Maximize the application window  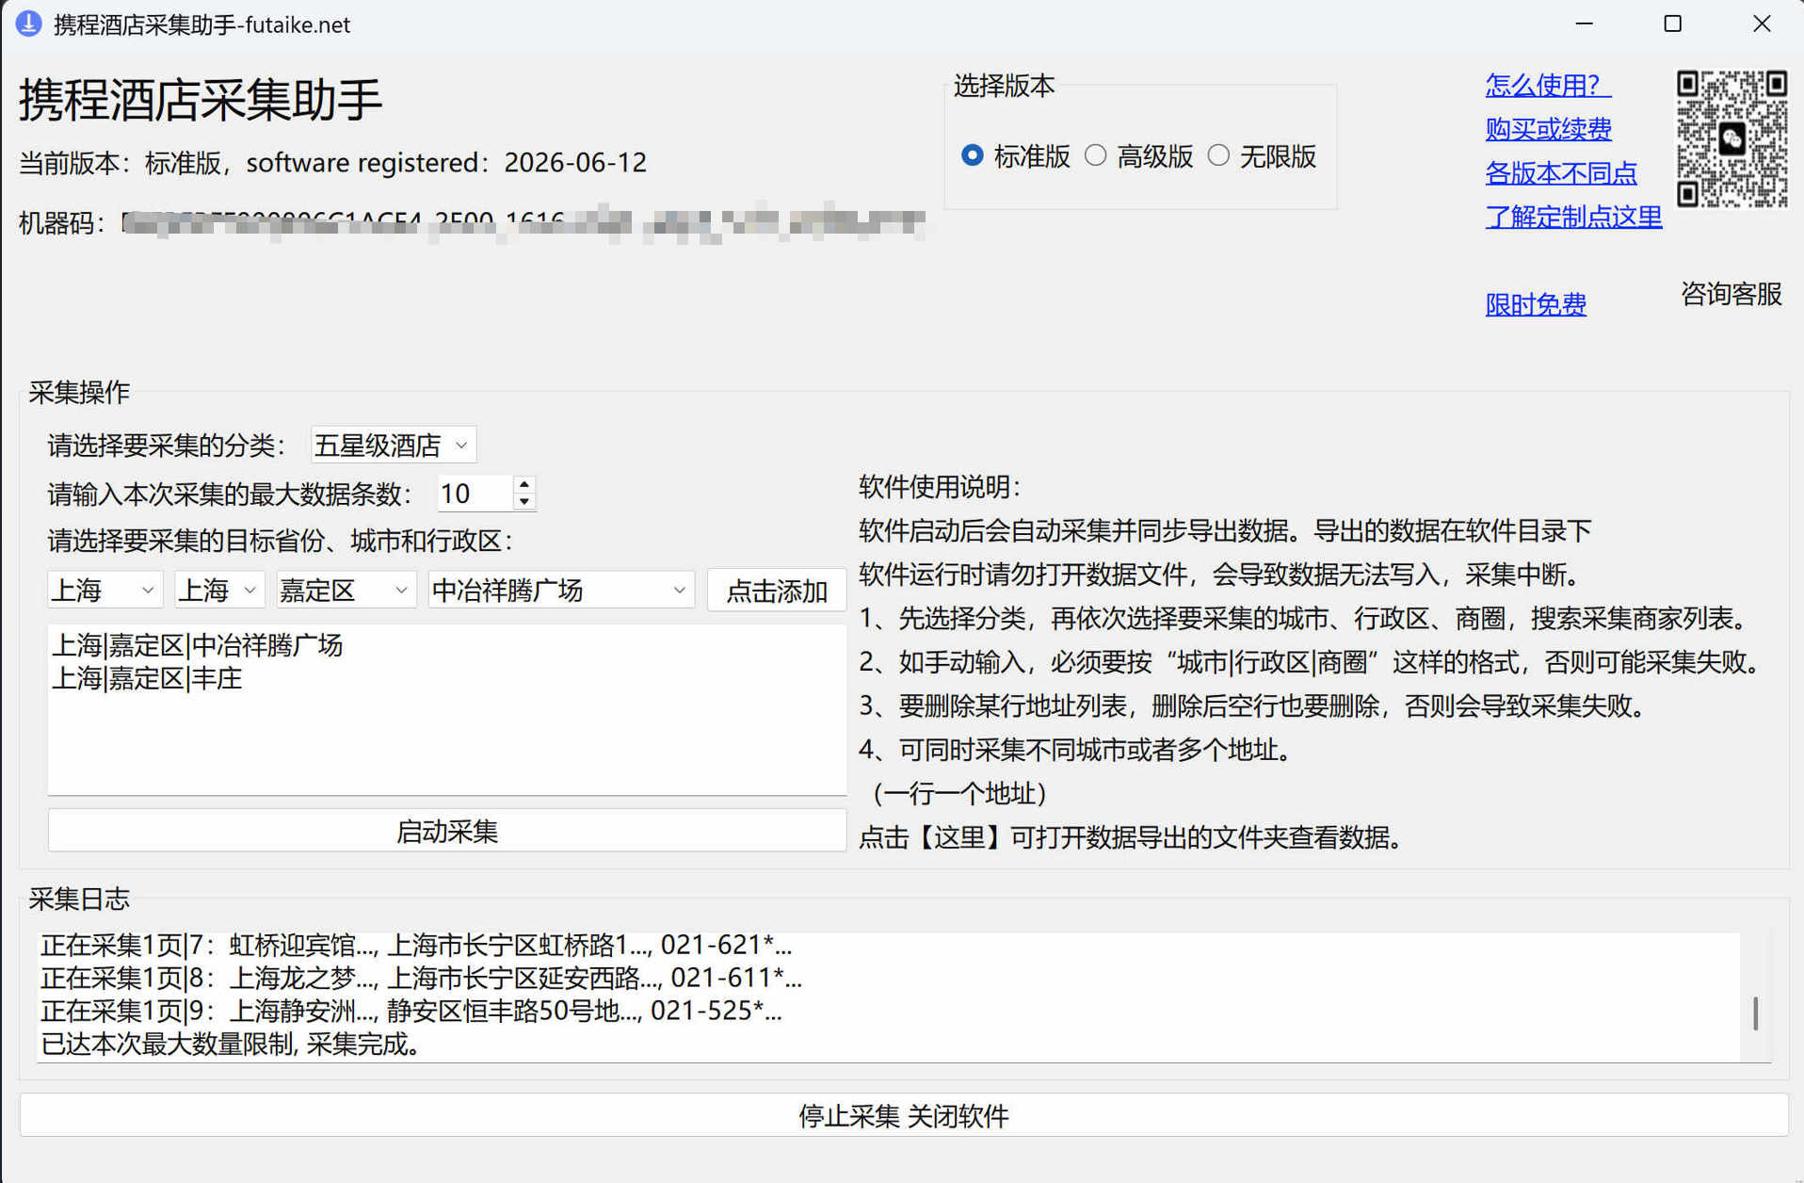[1672, 24]
